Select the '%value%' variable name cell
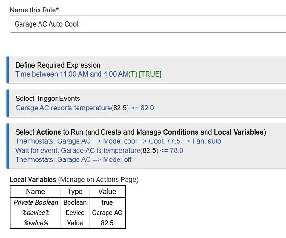 point(36,223)
